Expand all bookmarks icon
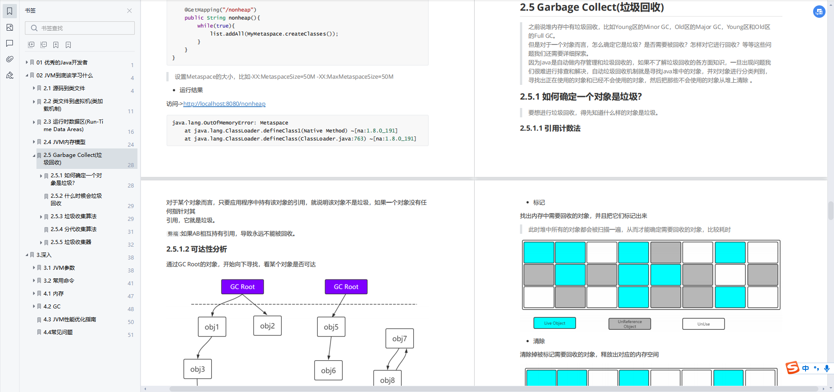834x392 pixels. click(x=31, y=45)
